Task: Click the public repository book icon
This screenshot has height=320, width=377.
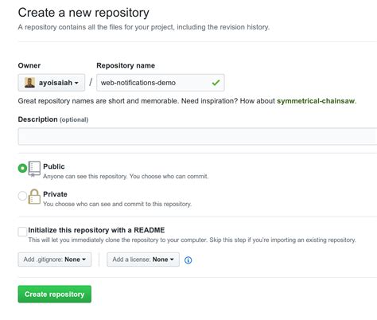Action: (34, 169)
